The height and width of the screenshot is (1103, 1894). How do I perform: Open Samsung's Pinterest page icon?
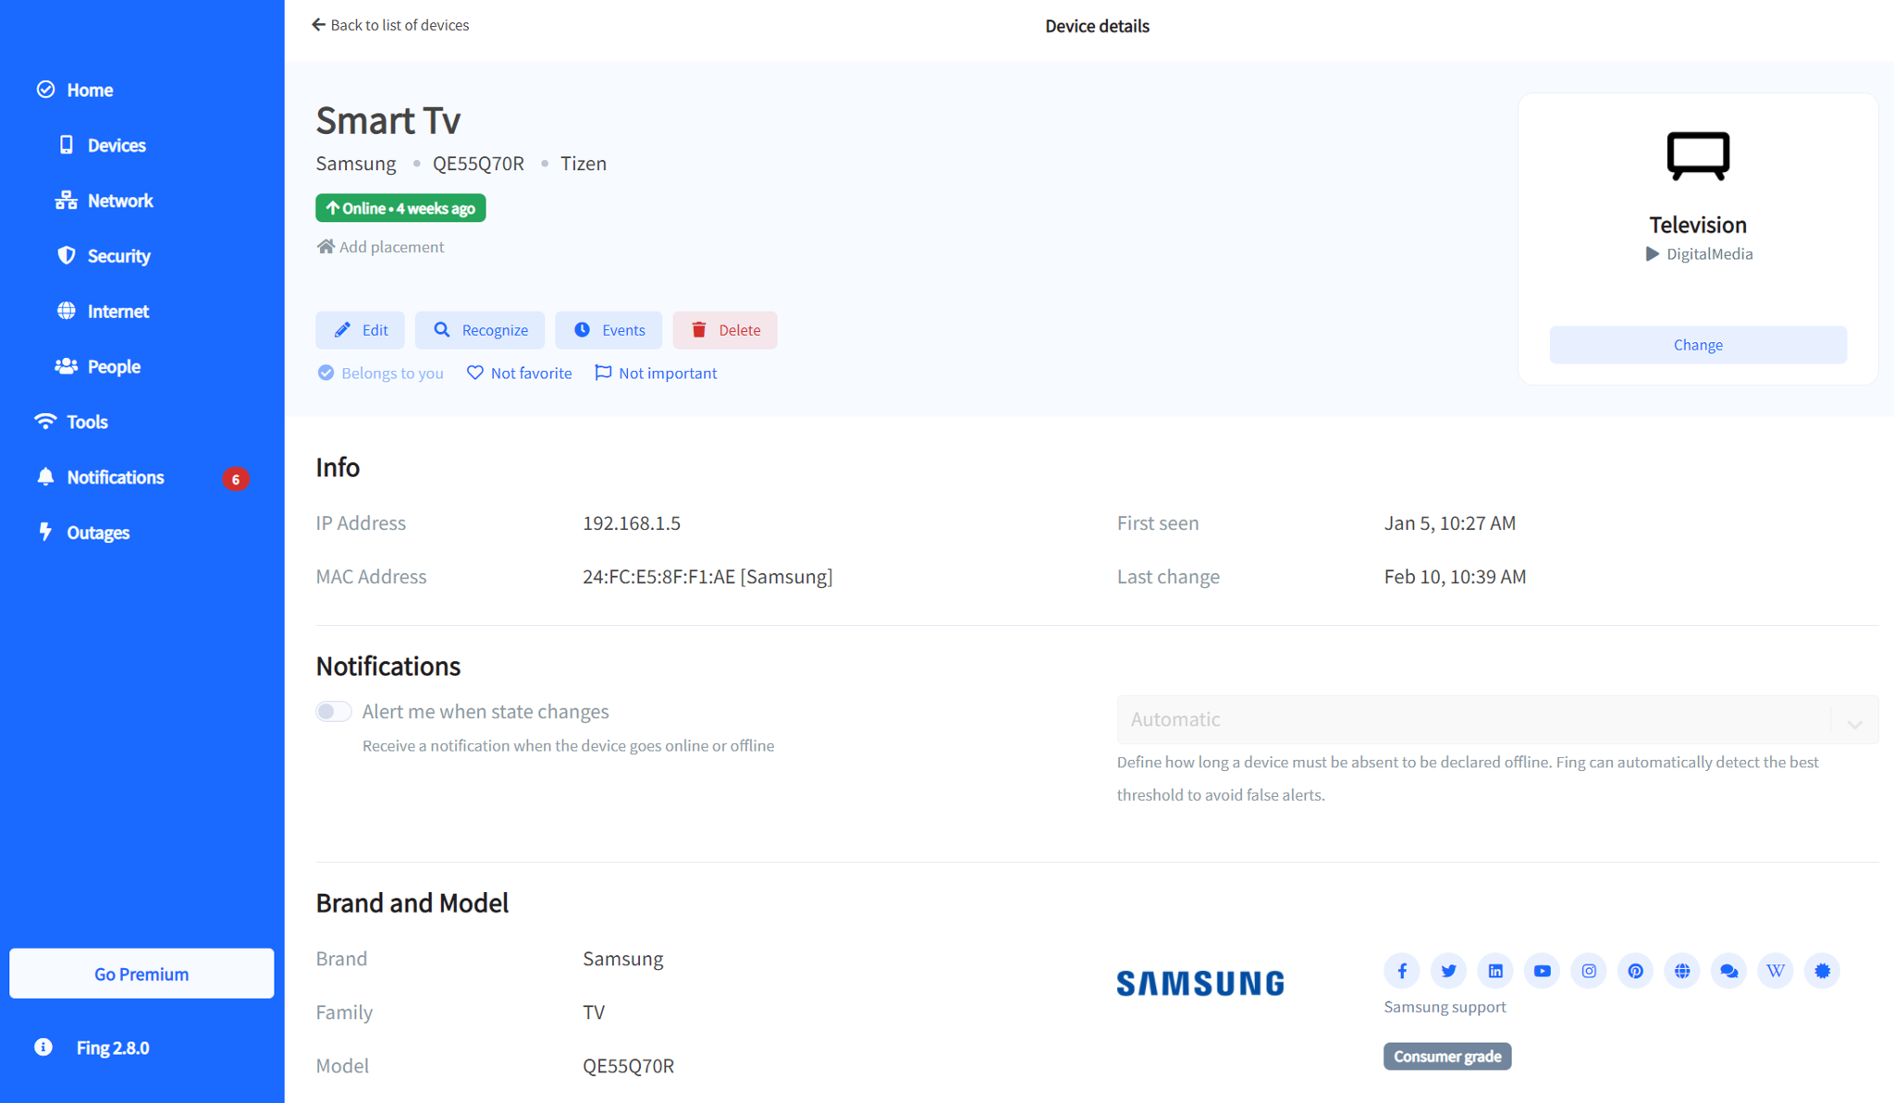pos(1635,971)
